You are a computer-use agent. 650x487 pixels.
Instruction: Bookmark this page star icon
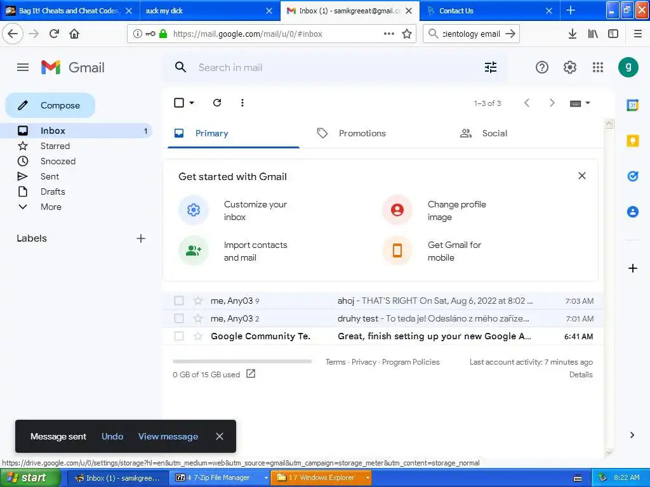coord(407,34)
